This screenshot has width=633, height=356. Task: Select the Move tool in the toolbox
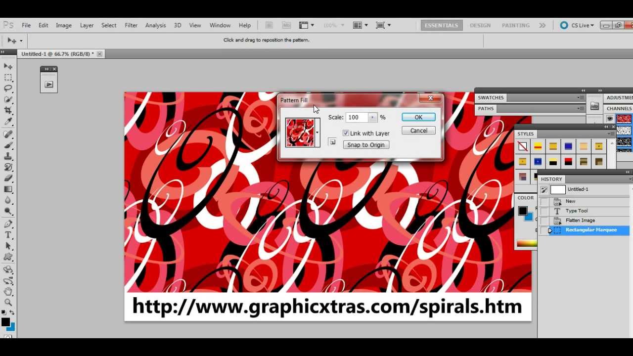pyautogui.click(x=8, y=66)
